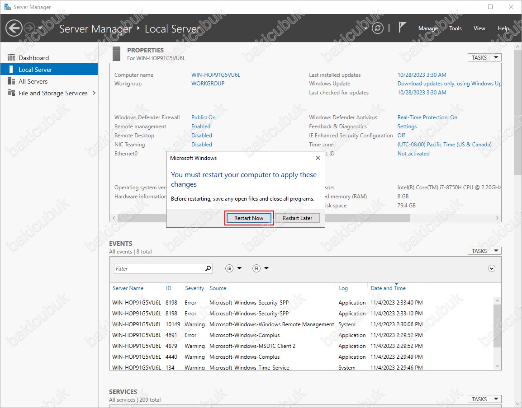This screenshot has height=408, width=522.
Task: Click the Pacific Time zone link
Action: tap(445, 144)
